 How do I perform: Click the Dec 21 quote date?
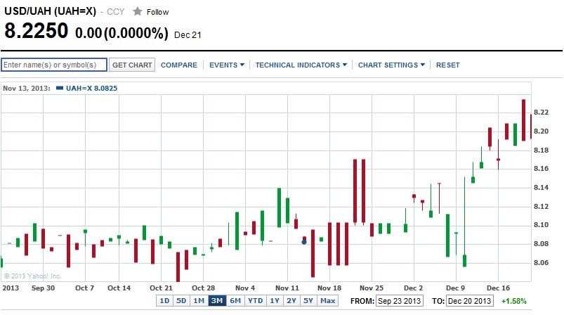[188, 35]
